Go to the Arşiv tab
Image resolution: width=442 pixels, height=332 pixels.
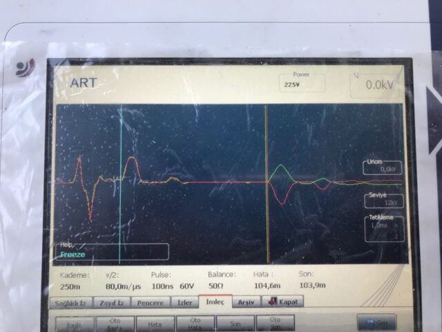point(247,302)
